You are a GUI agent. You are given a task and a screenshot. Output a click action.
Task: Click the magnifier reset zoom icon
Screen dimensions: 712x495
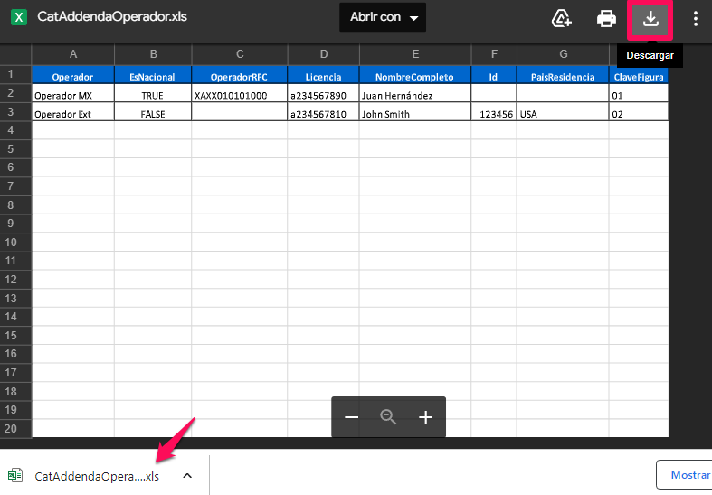[x=389, y=417]
